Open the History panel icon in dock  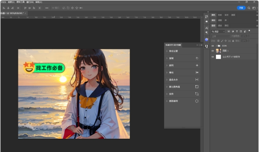pos(206,17)
